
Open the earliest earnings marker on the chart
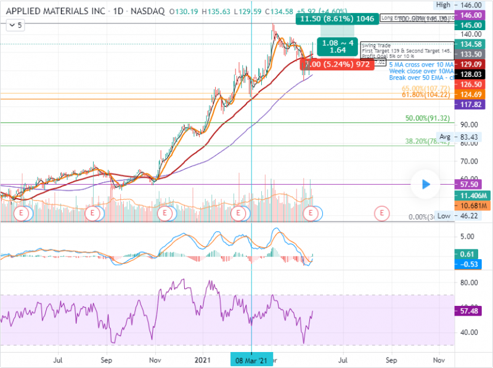point(23,213)
